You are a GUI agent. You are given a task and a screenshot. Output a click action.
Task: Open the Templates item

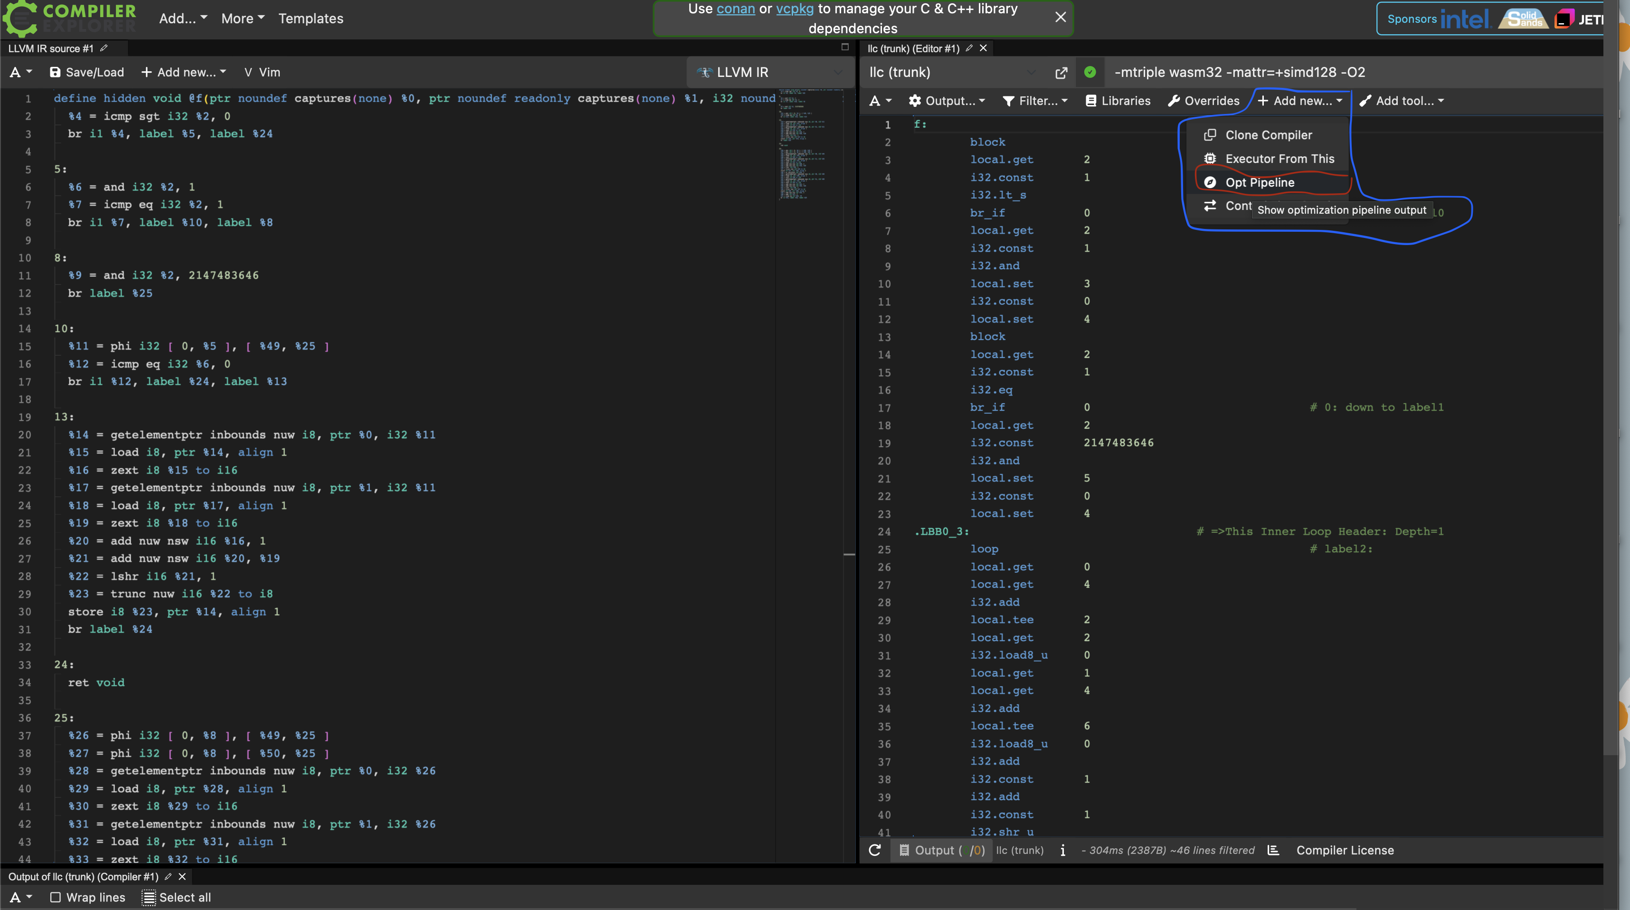point(311,19)
